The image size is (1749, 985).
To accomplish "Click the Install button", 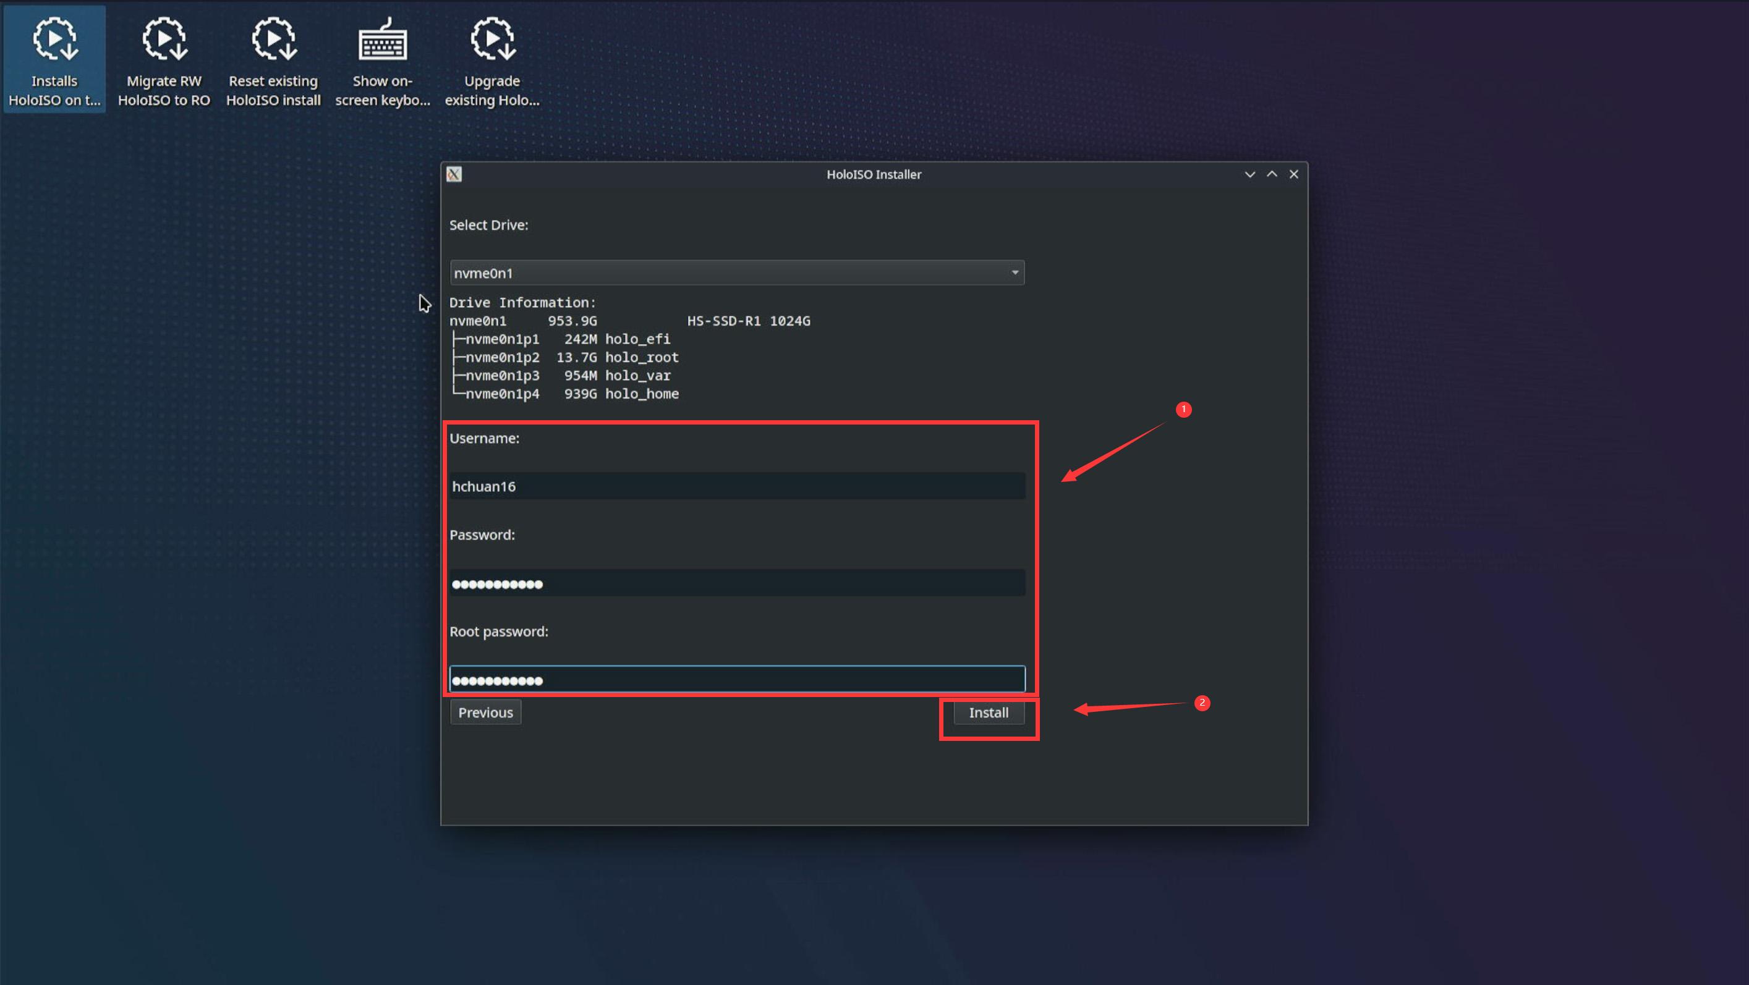I will 989,712.
